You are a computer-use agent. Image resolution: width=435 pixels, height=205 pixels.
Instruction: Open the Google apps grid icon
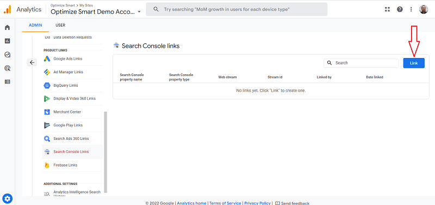tap(387, 9)
